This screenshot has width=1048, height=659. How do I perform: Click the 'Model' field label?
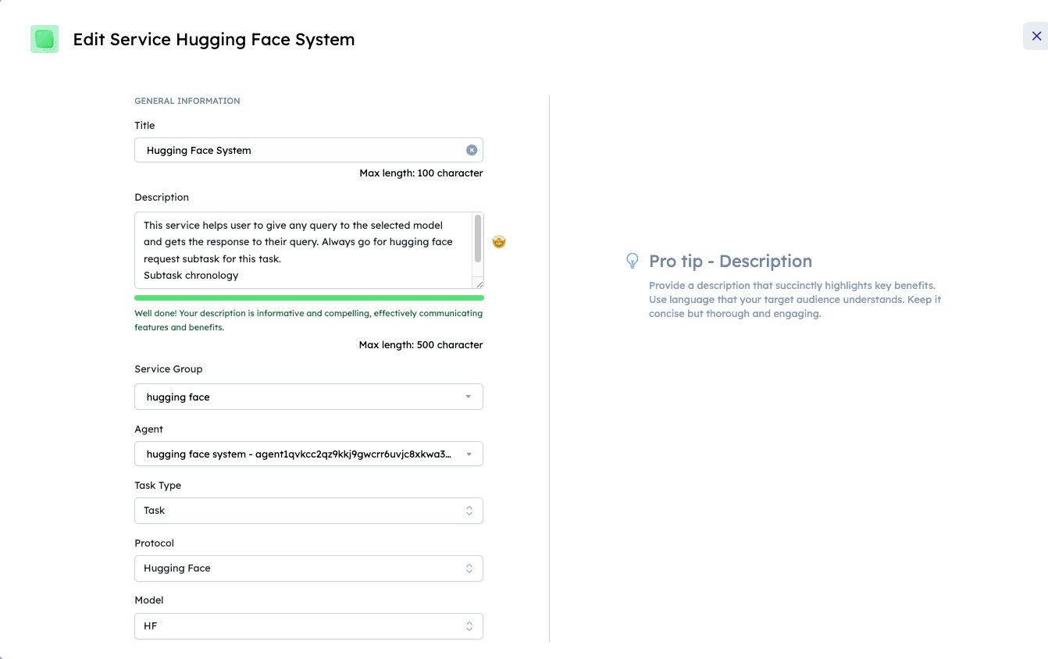coord(149,600)
